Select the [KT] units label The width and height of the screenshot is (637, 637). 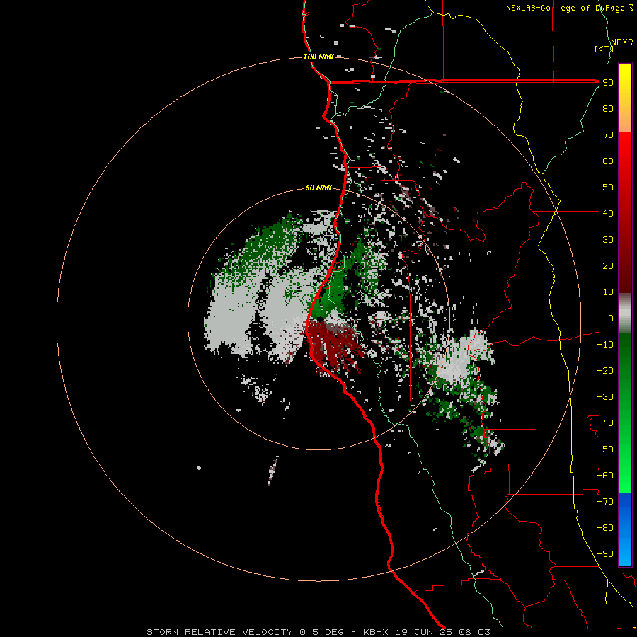604,49
